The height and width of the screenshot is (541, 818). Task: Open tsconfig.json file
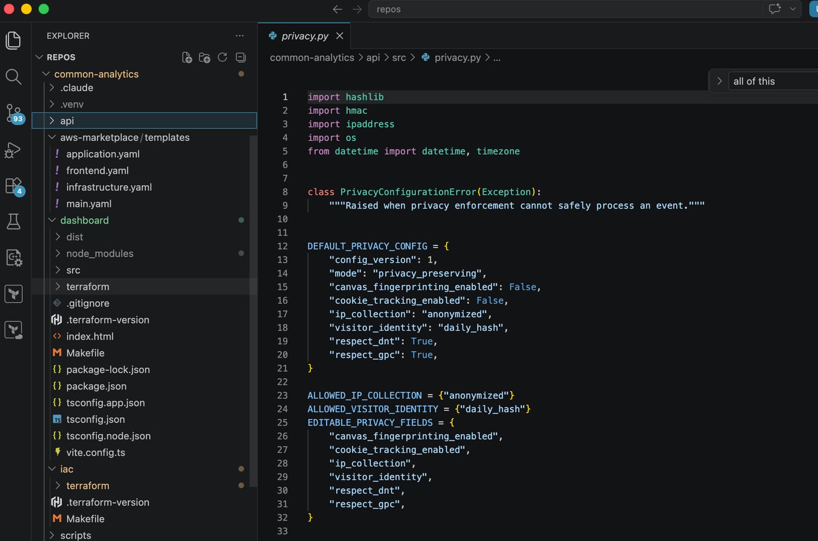[x=95, y=419]
